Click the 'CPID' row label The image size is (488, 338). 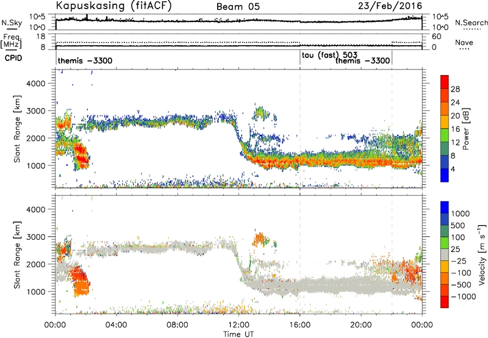[13, 58]
